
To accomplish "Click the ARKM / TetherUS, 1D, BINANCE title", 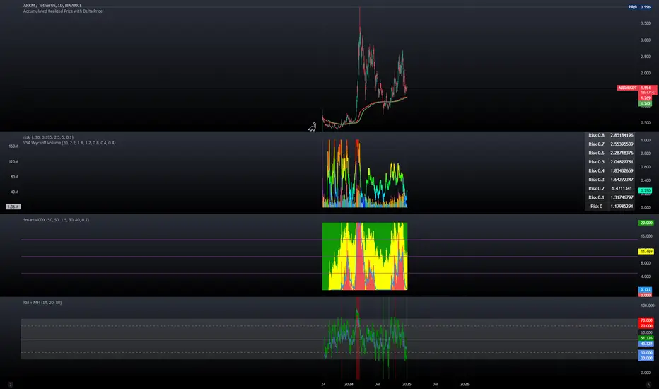I will coord(52,6).
